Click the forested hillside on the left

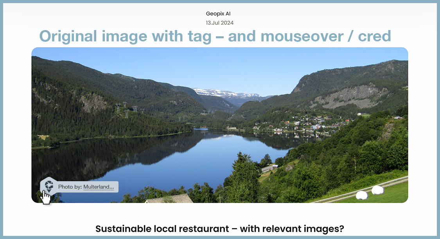point(78,102)
